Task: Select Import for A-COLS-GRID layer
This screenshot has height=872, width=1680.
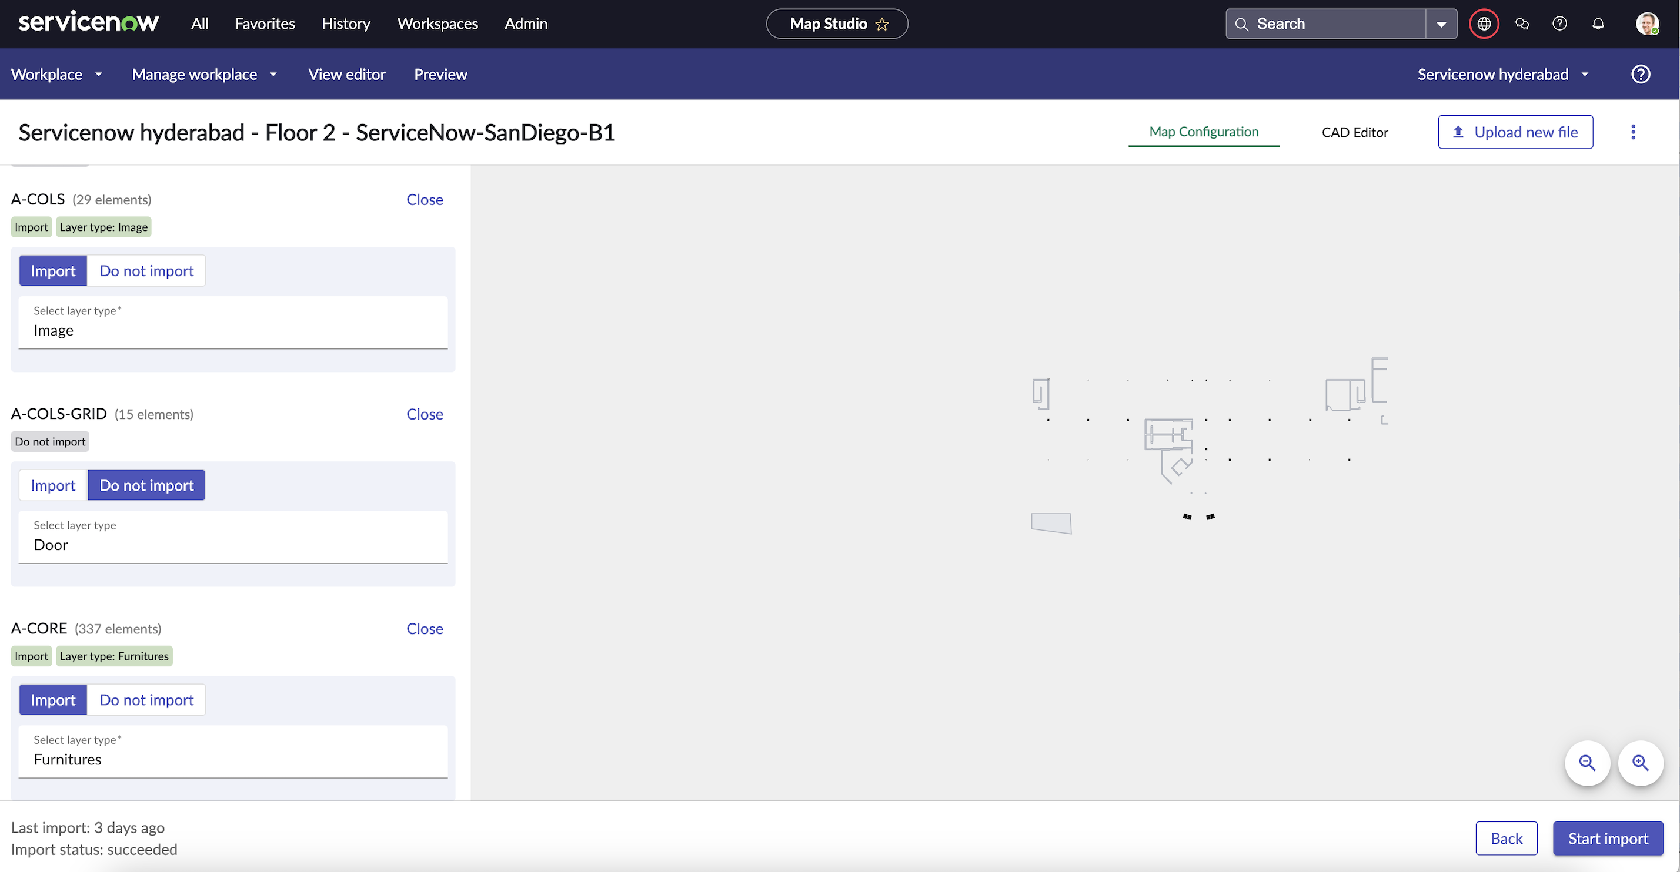Action: tap(53, 485)
